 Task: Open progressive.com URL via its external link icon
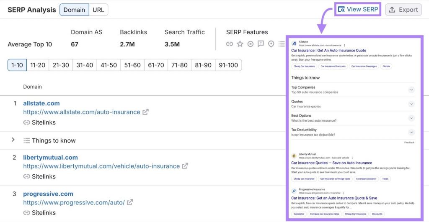[130, 202]
